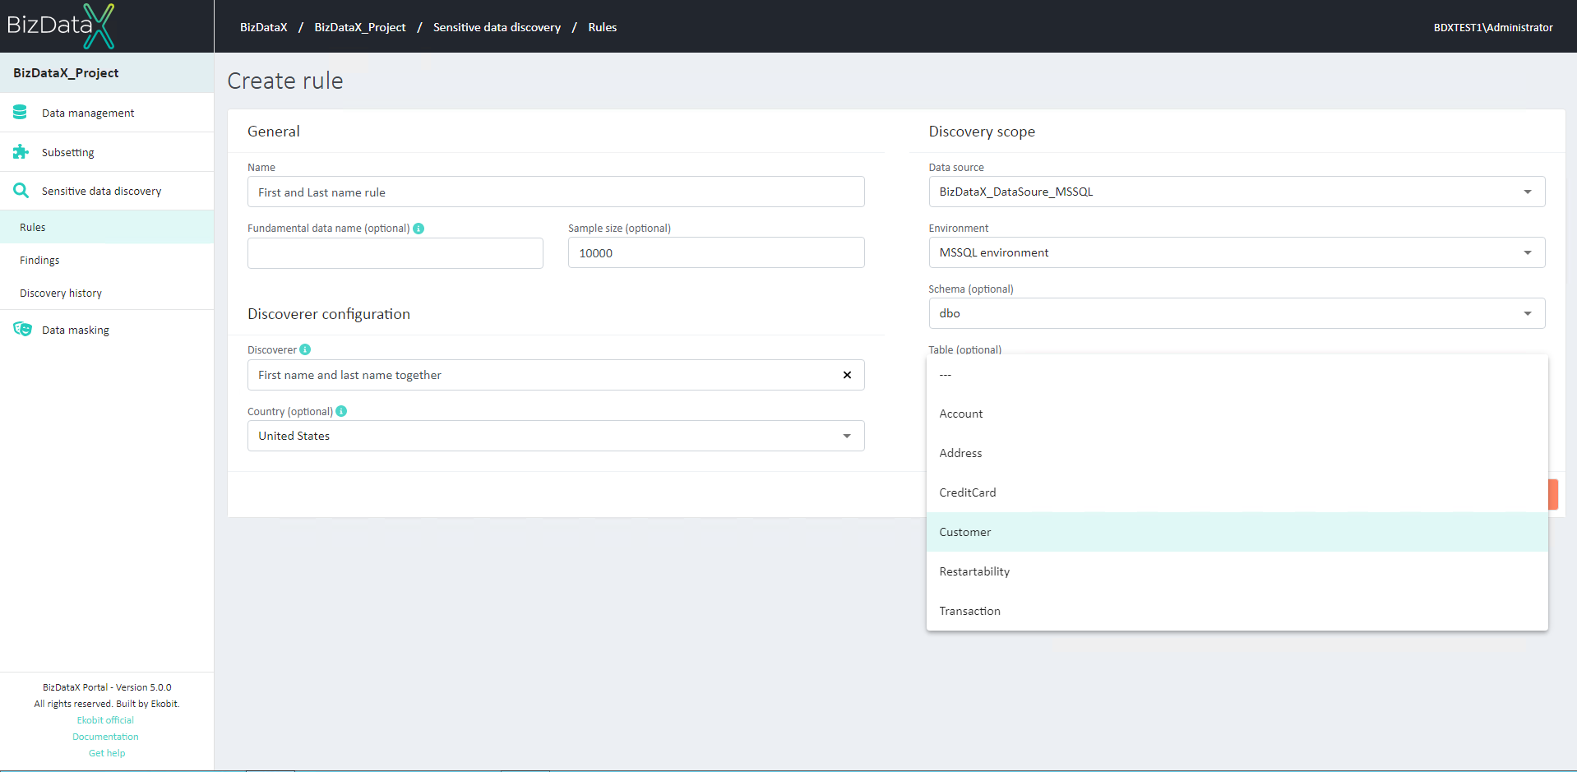Go to Rules in sidebar

(107, 227)
